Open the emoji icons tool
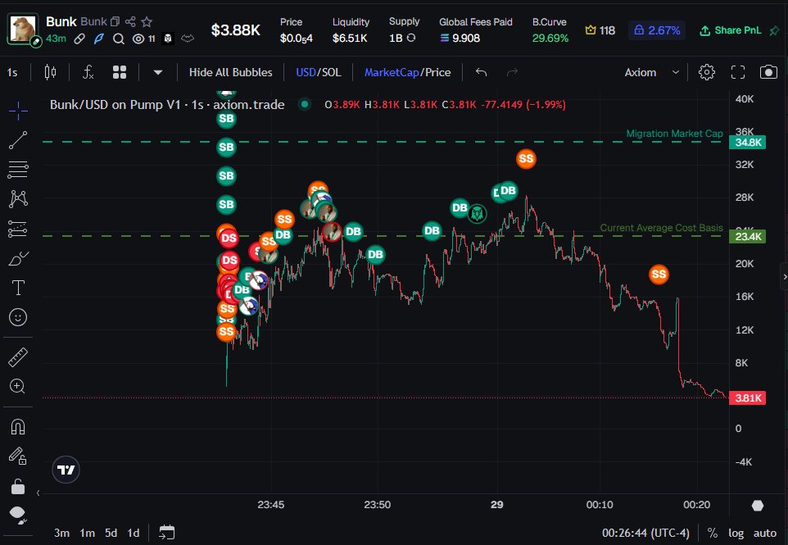 point(18,317)
